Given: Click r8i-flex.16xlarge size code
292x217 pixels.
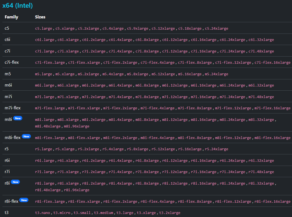Looking at the screenshot, I should pos(272,202).
